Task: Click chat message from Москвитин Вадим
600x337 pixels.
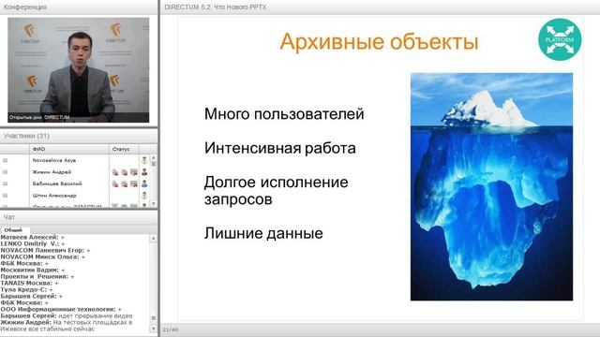Action: 33,270
